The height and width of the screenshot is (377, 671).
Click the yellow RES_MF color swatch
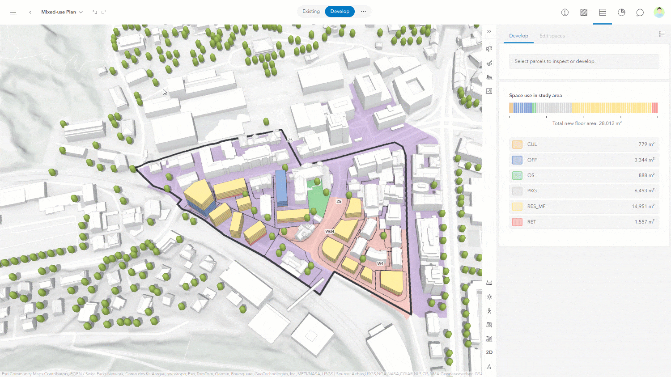pos(517,206)
